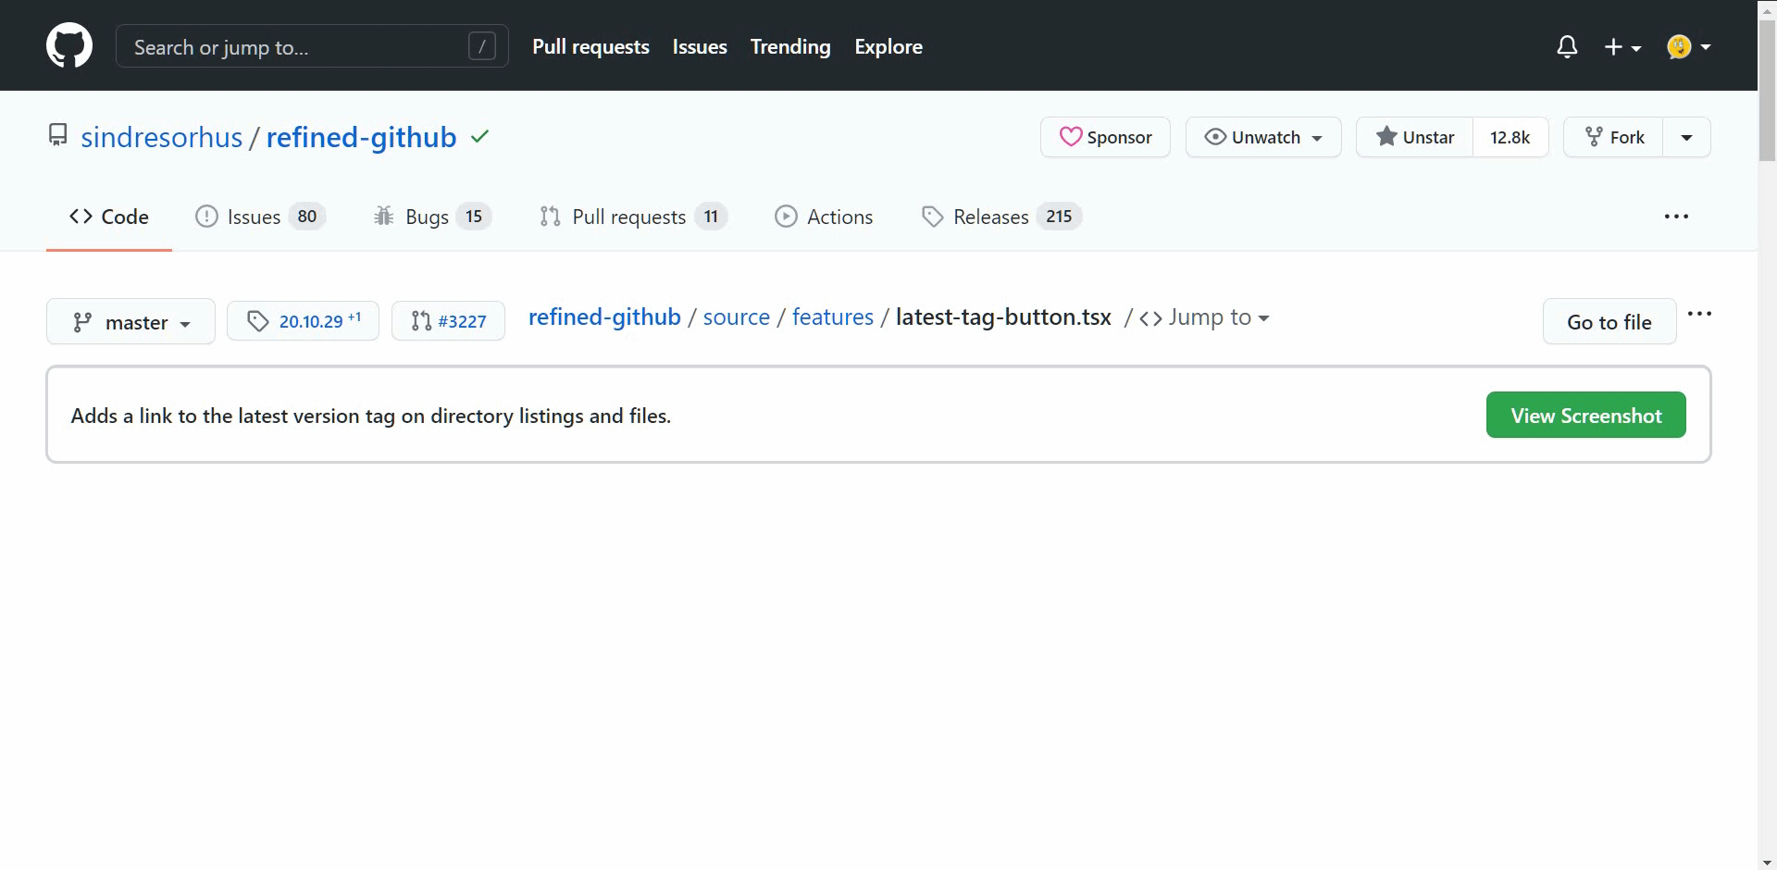Click the Go to file button
1777x870 pixels.
pyautogui.click(x=1609, y=322)
